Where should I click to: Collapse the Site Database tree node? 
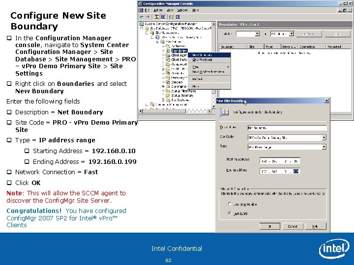coord(142,28)
